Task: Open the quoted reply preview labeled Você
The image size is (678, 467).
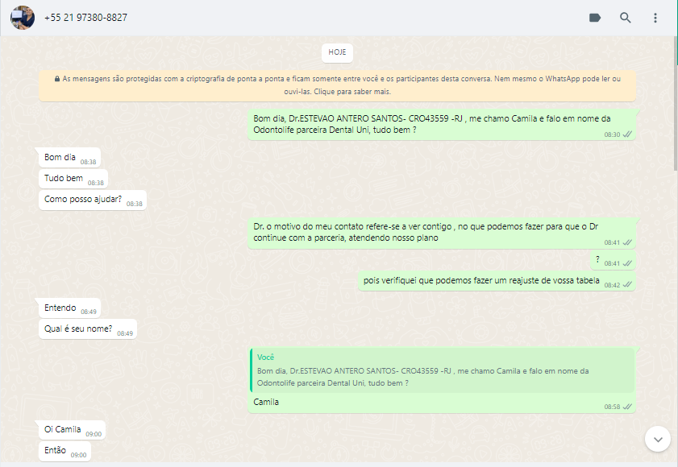Action: click(x=443, y=370)
